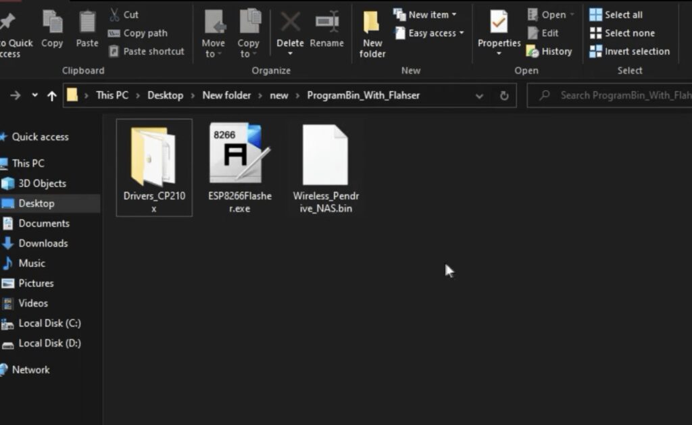Select the Wireless_Pendrive_NAS.bin file
The height and width of the screenshot is (425, 692).
pyautogui.click(x=326, y=168)
